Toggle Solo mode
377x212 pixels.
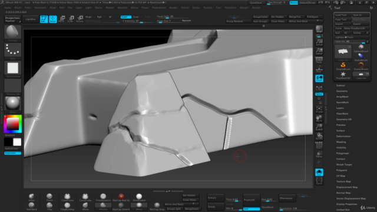click(x=319, y=173)
